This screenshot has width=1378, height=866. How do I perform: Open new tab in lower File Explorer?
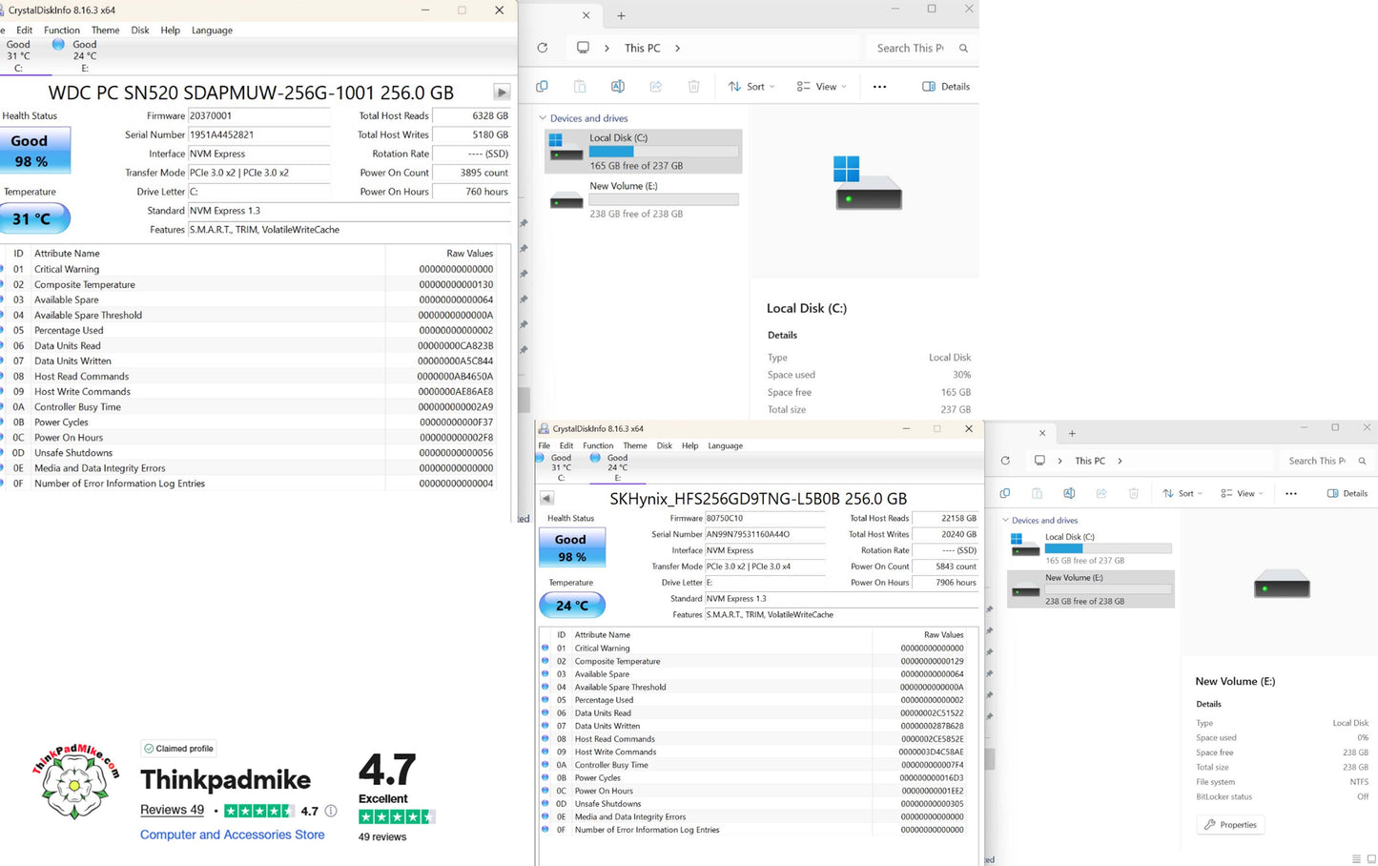point(1072,433)
